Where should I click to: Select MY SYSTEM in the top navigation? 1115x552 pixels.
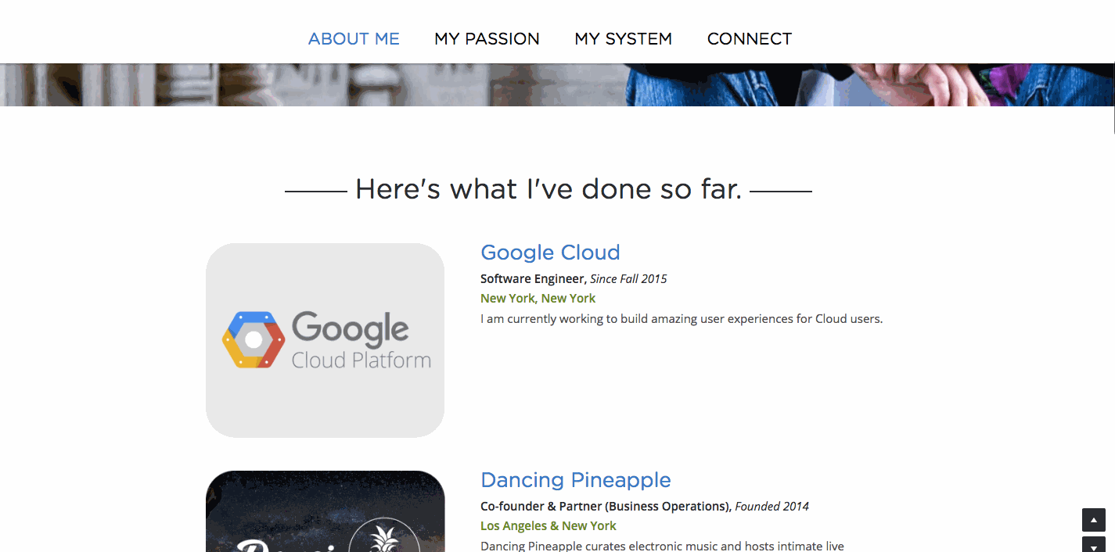pos(623,38)
